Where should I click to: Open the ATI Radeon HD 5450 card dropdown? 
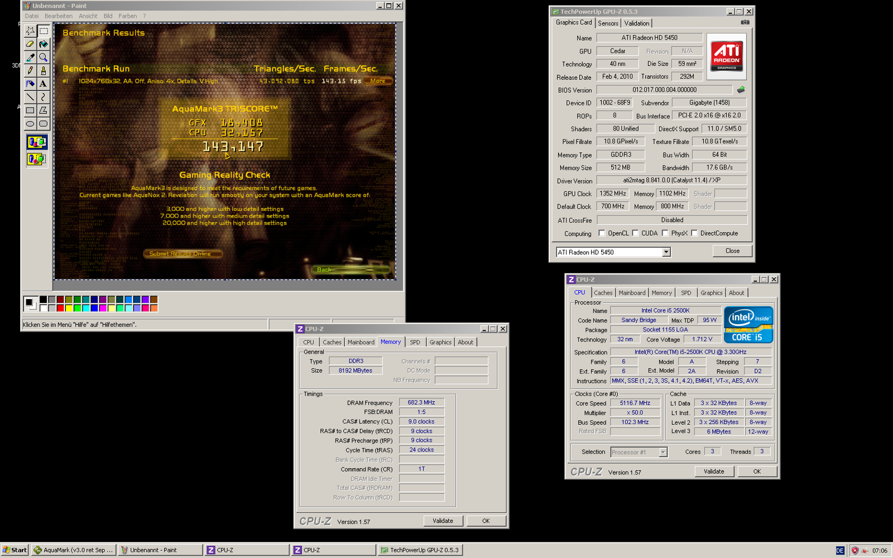tap(666, 252)
